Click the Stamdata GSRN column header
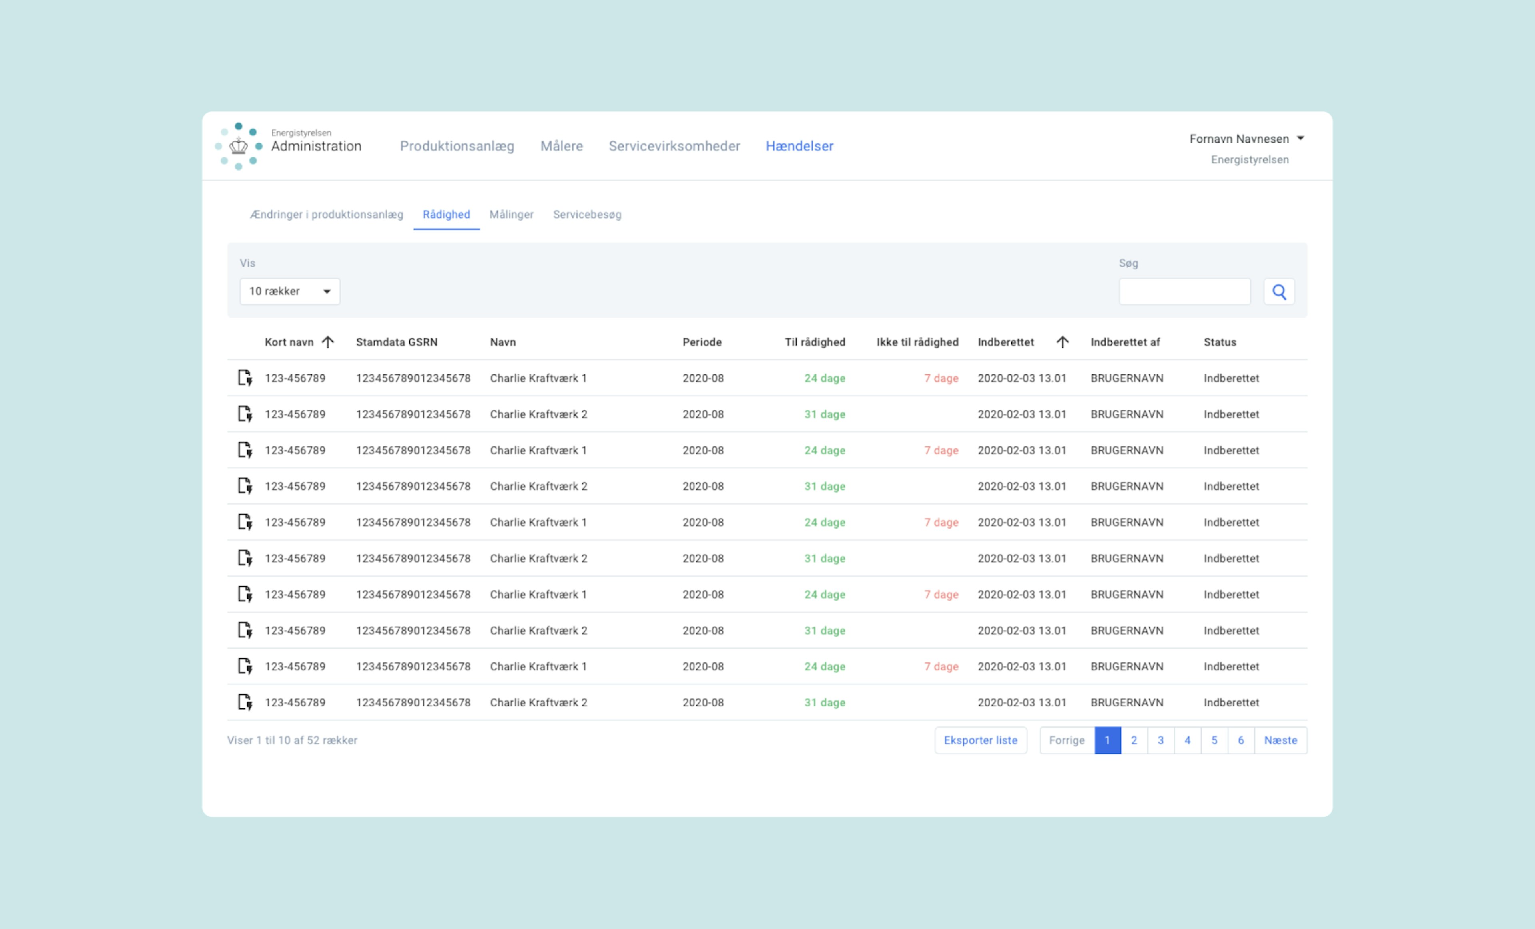1535x929 pixels. (x=396, y=342)
